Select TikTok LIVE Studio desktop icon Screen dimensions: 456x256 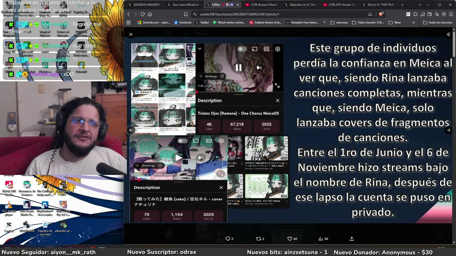click(x=9, y=188)
